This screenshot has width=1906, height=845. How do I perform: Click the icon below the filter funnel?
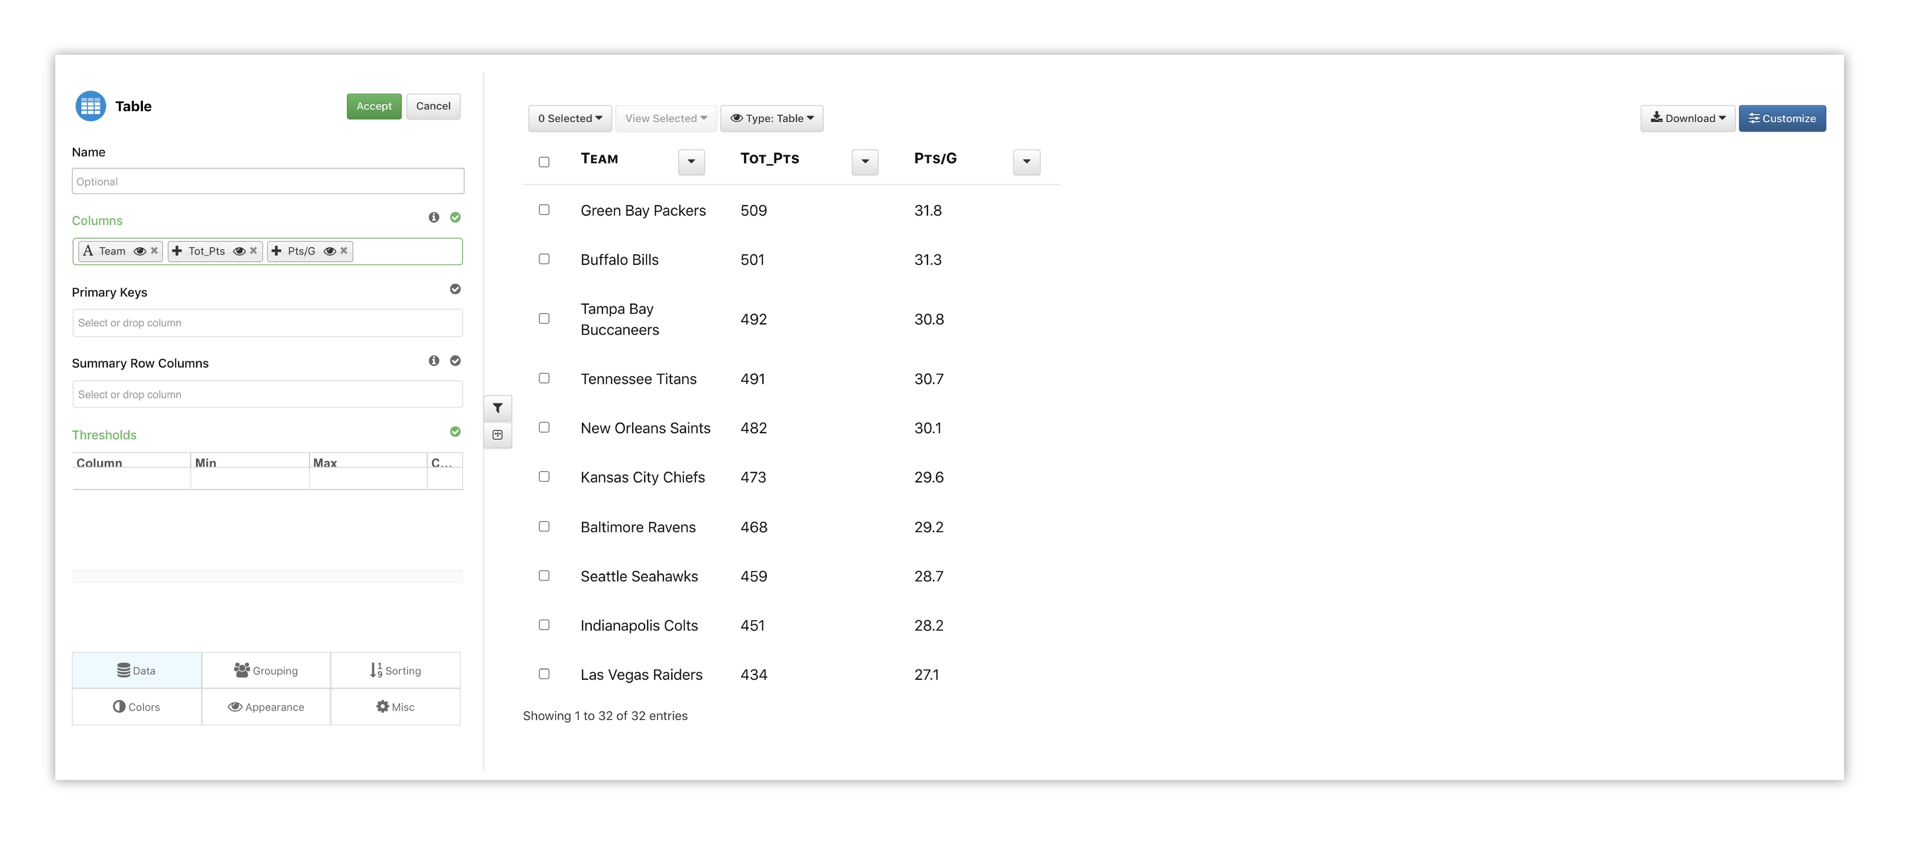pos(498,435)
